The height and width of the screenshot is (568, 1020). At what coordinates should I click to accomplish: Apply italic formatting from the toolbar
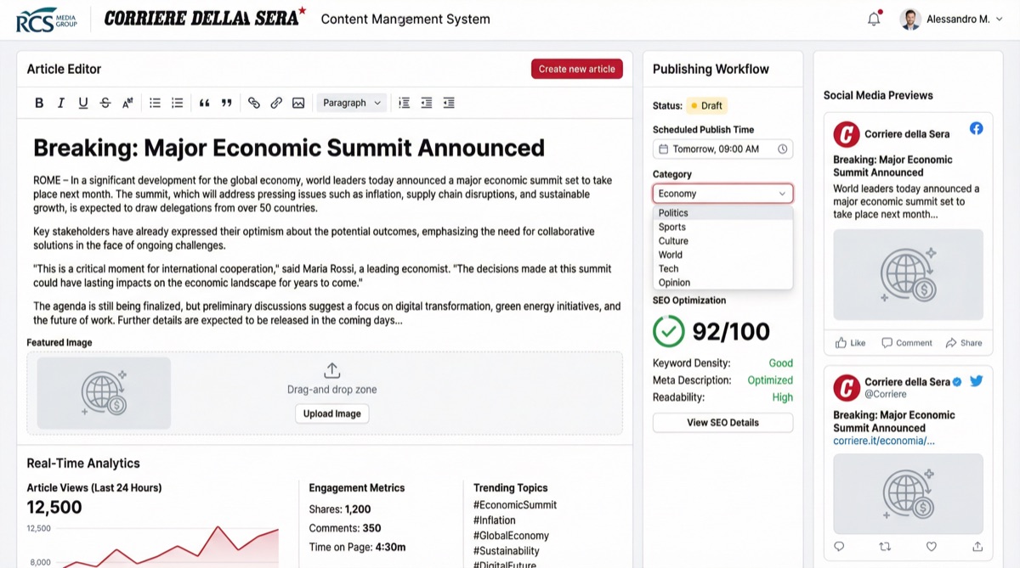60,102
